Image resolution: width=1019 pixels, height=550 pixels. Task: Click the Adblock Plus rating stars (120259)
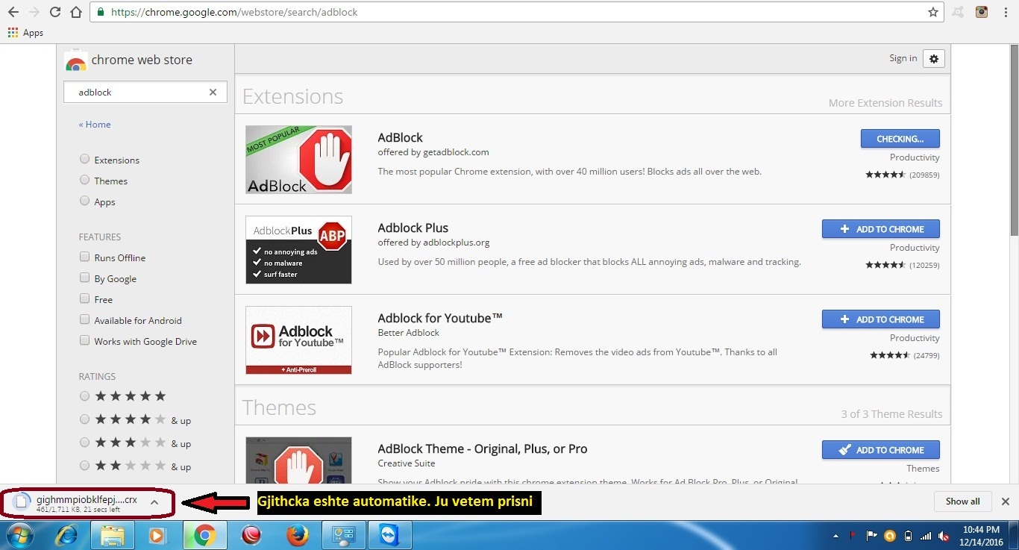(885, 265)
